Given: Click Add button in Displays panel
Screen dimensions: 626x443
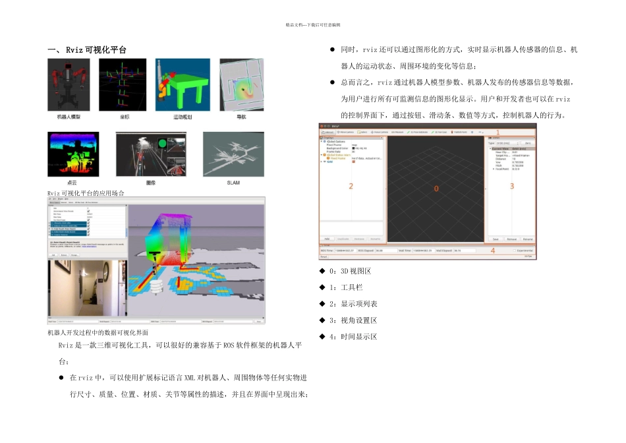Looking at the screenshot, I should pos(327,239).
